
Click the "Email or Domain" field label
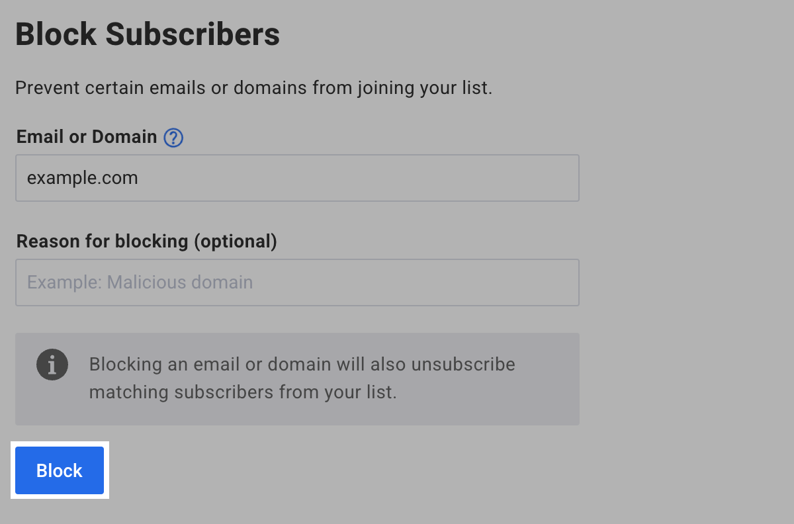(x=87, y=137)
